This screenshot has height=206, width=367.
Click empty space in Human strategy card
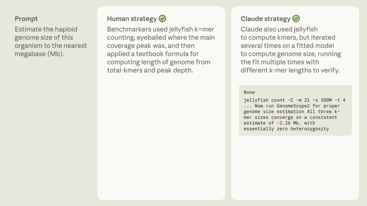pyautogui.click(x=161, y=136)
